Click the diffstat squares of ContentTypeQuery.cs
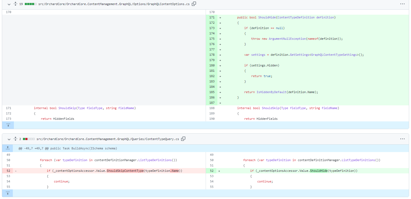The width and height of the screenshot is (411, 199). [x=29, y=139]
